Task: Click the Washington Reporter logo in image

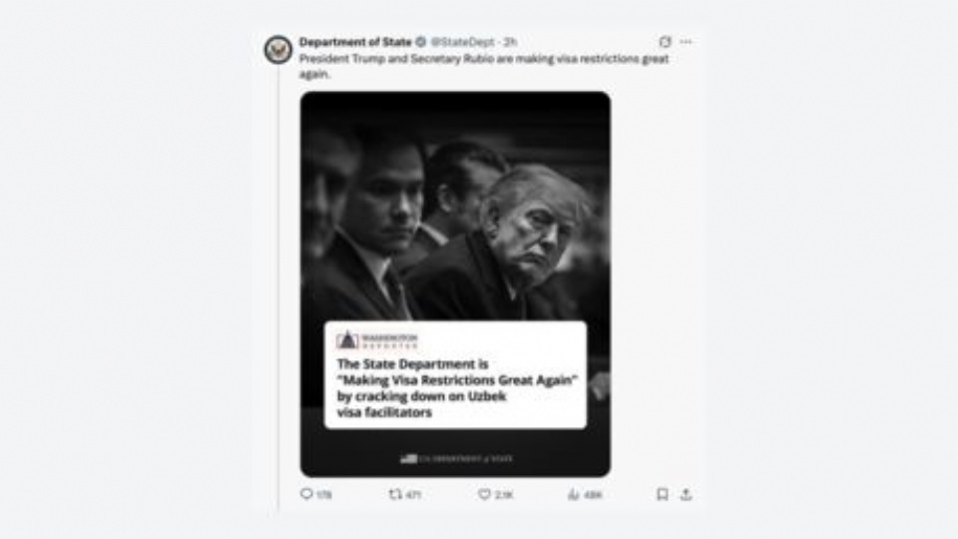Action: coord(377,340)
